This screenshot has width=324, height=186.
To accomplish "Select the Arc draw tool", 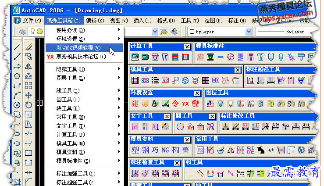I will click(x=17, y=95).
